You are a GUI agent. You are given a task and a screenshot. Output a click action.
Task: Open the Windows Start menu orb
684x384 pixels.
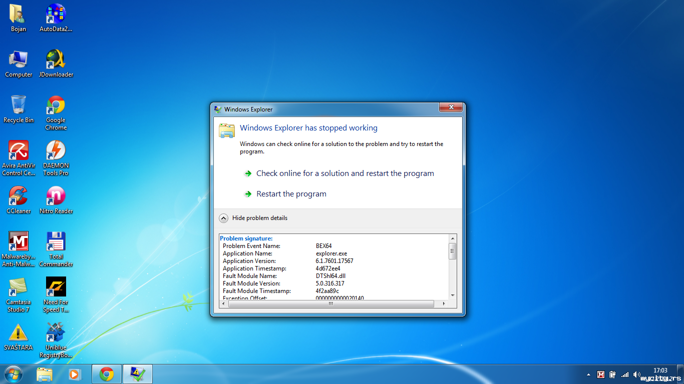[14, 374]
